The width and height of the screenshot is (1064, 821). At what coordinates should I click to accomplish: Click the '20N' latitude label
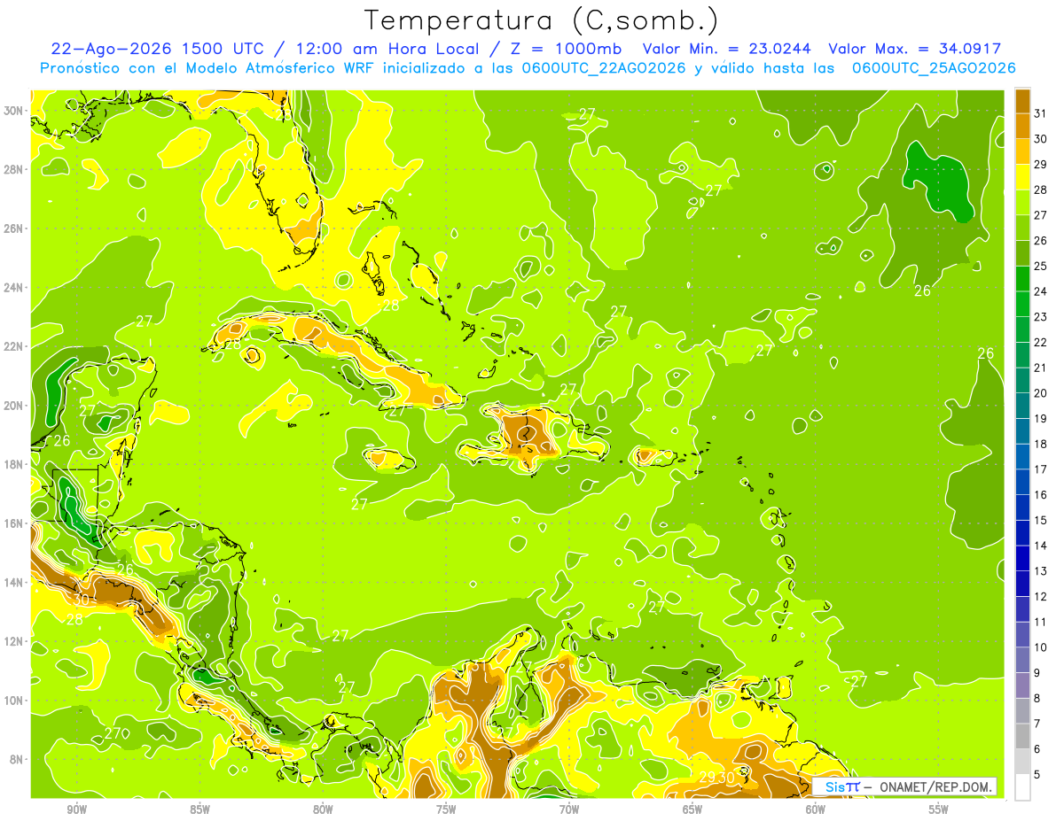coord(15,406)
